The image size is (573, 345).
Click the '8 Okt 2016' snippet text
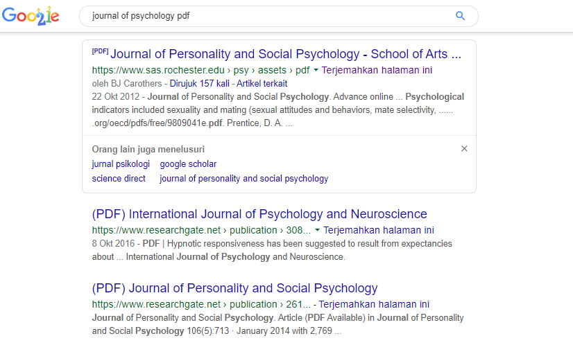coord(113,243)
